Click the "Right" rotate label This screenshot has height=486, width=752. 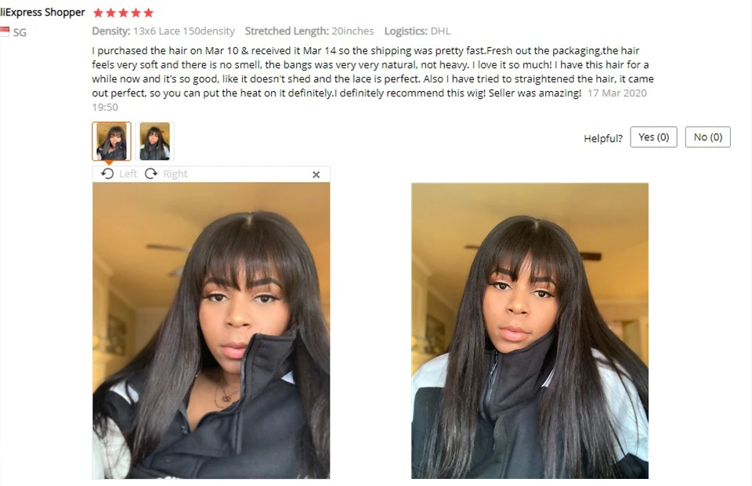(175, 174)
